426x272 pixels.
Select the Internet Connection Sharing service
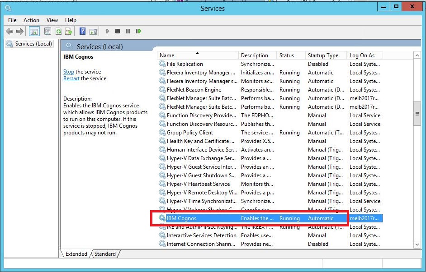tap(270, 244)
